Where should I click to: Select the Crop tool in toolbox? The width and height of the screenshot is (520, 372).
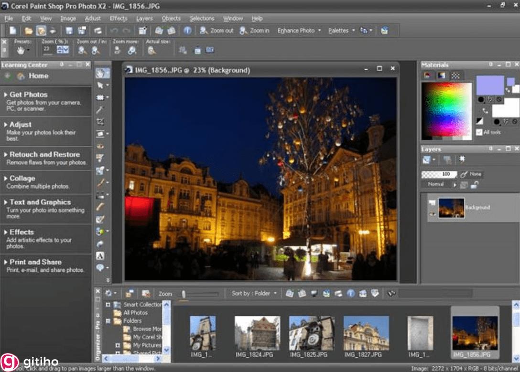(100, 122)
